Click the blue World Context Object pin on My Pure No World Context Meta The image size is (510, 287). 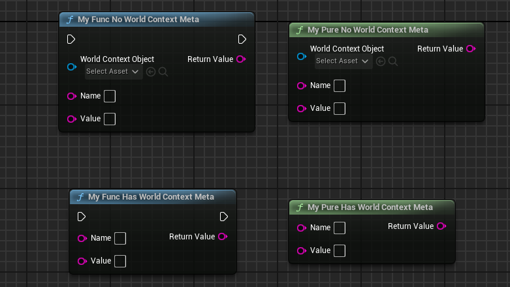[301, 57]
